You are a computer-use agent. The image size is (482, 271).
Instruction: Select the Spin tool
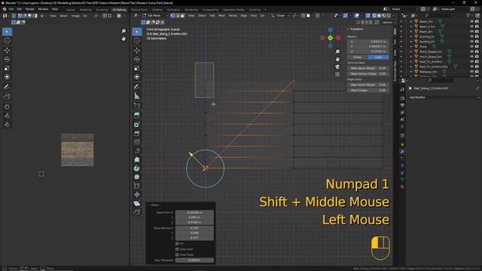137,169
